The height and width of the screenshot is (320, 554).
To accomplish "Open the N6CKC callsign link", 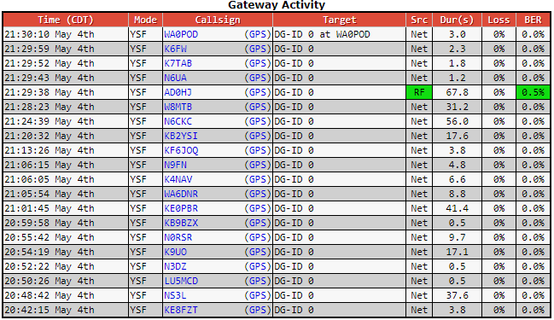I will 178,121.
